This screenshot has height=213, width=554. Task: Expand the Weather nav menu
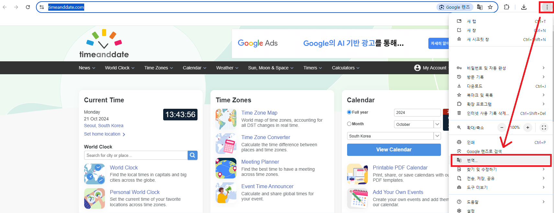[x=227, y=68]
